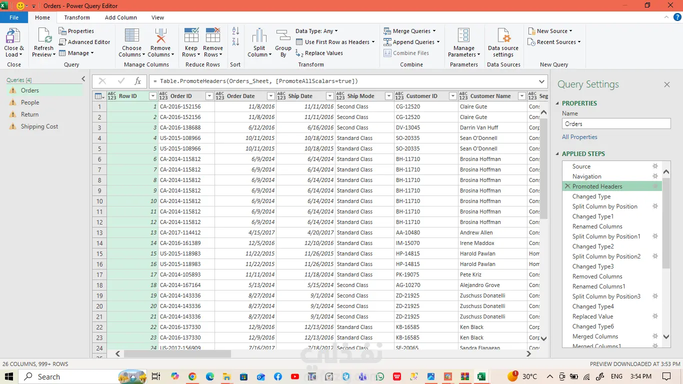Open gear settings for Split Column by Position2
This screenshot has width=683, height=384.
pyautogui.click(x=655, y=256)
